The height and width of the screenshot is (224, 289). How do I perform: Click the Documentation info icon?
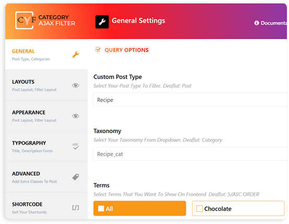tap(257, 23)
